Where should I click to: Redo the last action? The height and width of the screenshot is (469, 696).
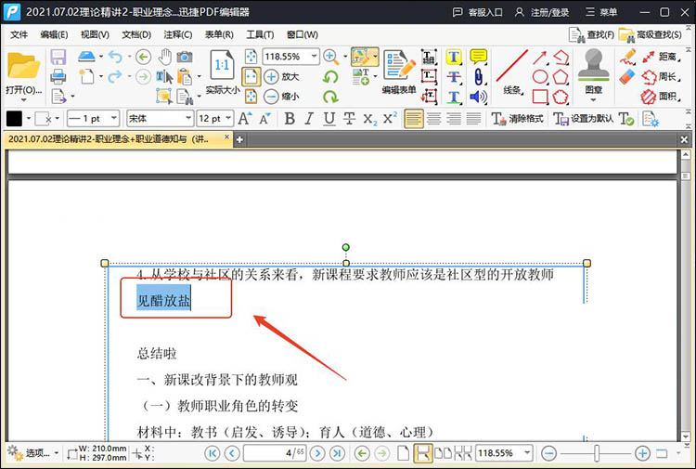tap(115, 77)
